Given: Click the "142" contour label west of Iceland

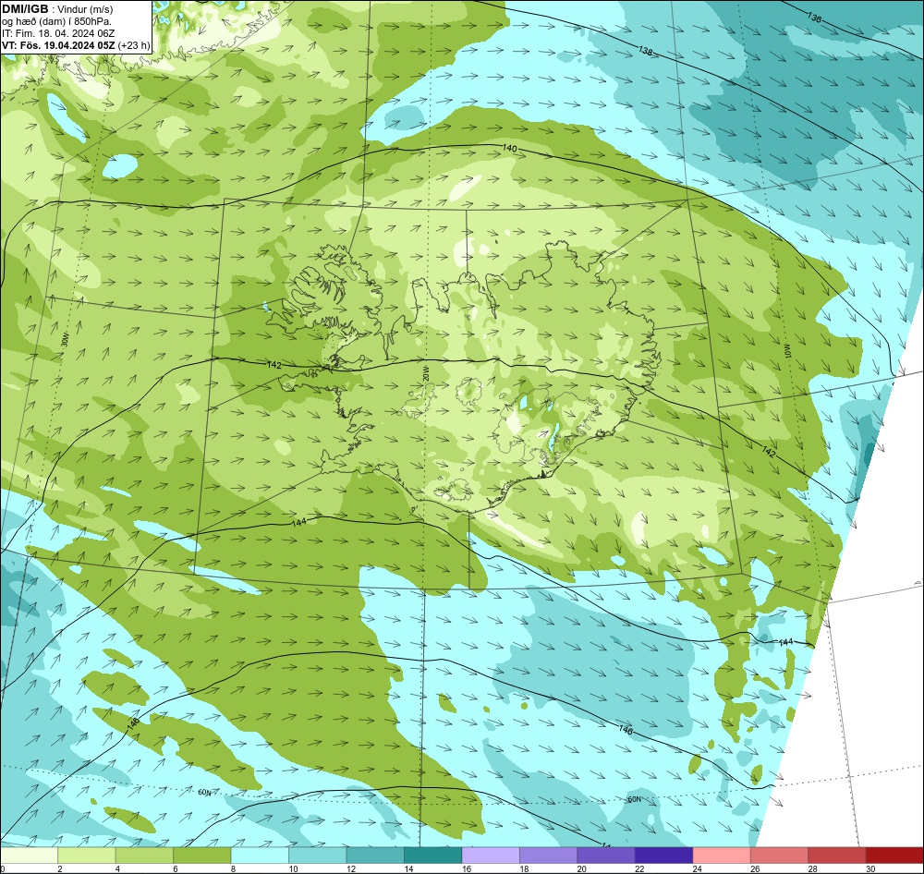Looking at the screenshot, I should (x=274, y=365).
